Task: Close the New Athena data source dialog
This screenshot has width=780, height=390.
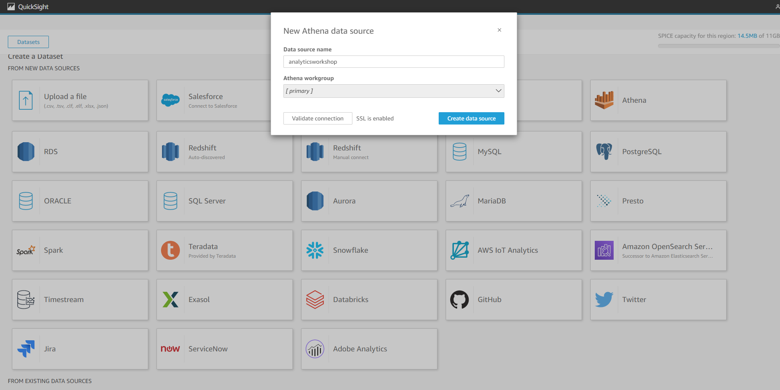Action: [x=499, y=30]
